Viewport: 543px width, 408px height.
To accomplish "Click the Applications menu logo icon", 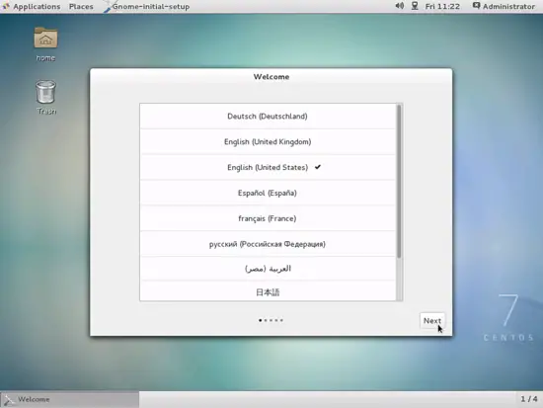I will (x=6, y=6).
